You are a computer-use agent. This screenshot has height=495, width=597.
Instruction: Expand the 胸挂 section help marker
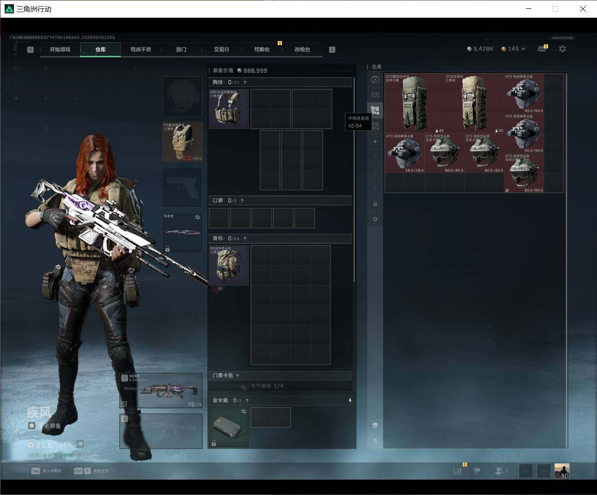(245, 82)
